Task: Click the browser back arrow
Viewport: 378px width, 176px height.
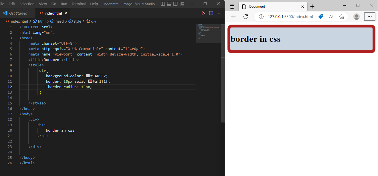Action: [x=233, y=16]
